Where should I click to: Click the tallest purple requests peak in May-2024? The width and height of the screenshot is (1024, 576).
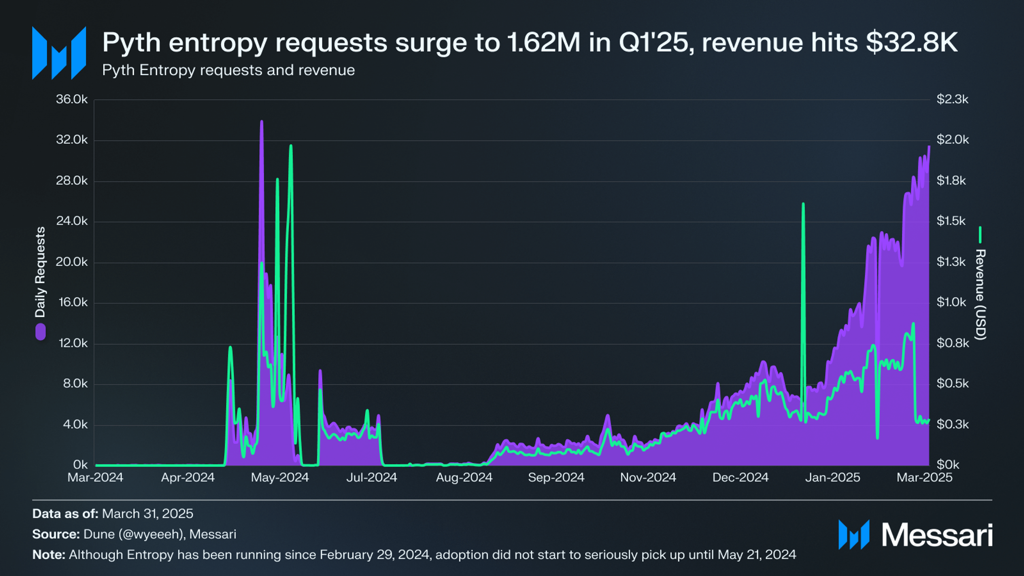pos(261,123)
